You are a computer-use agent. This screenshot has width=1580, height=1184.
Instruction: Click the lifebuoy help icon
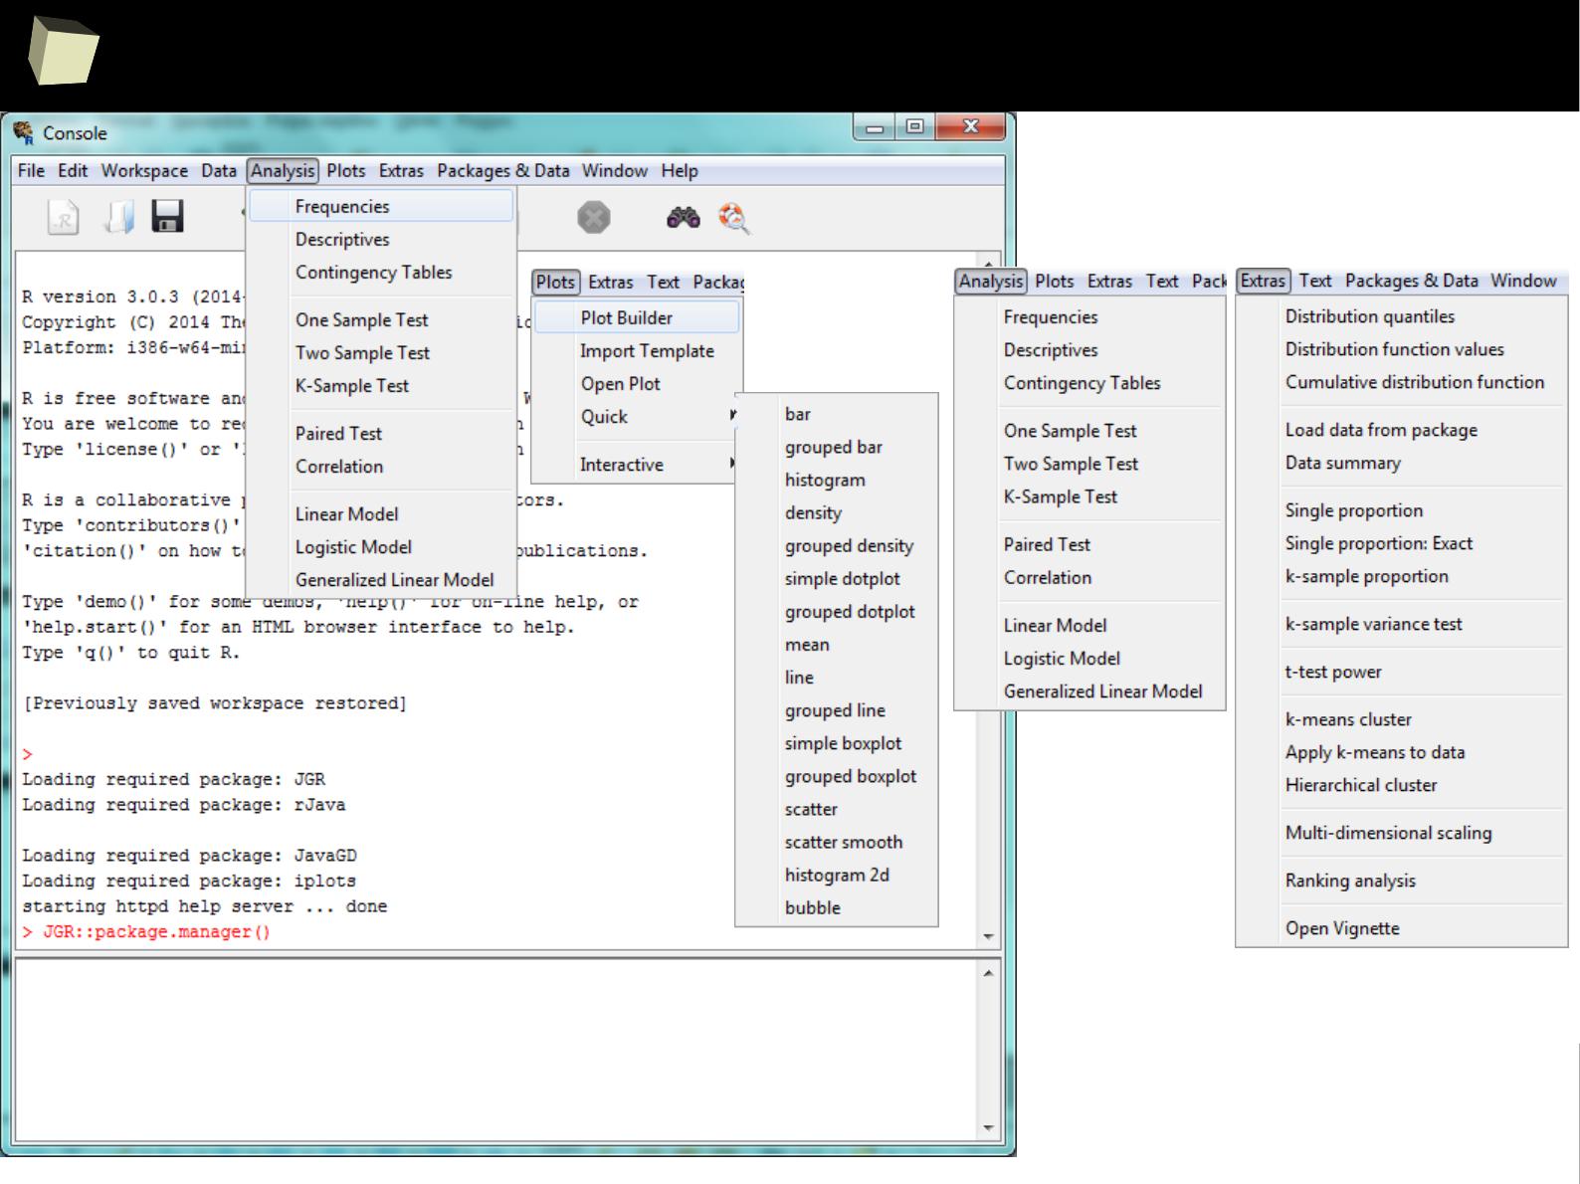coord(734,218)
